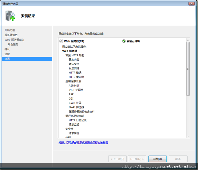The height and width of the screenshot is (170, 198).
Task: Click the ASP row in list
Action: click(71, 94)
